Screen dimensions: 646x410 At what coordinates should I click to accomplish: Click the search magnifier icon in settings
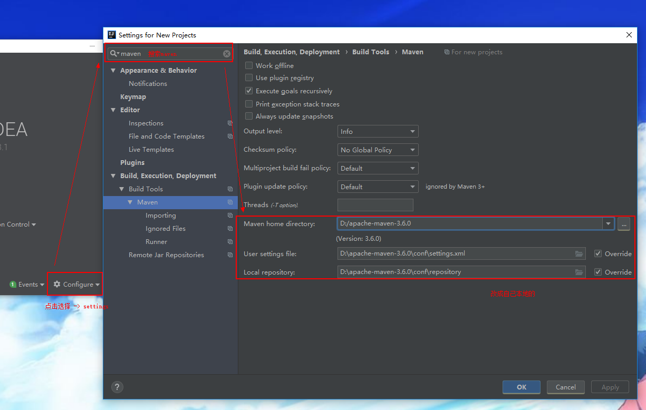click(x=114, y=54)
